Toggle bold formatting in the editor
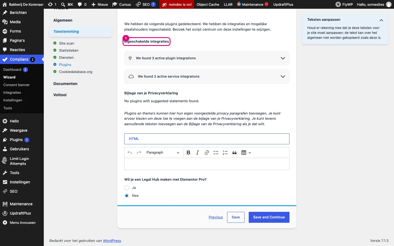 pos(188,153)
